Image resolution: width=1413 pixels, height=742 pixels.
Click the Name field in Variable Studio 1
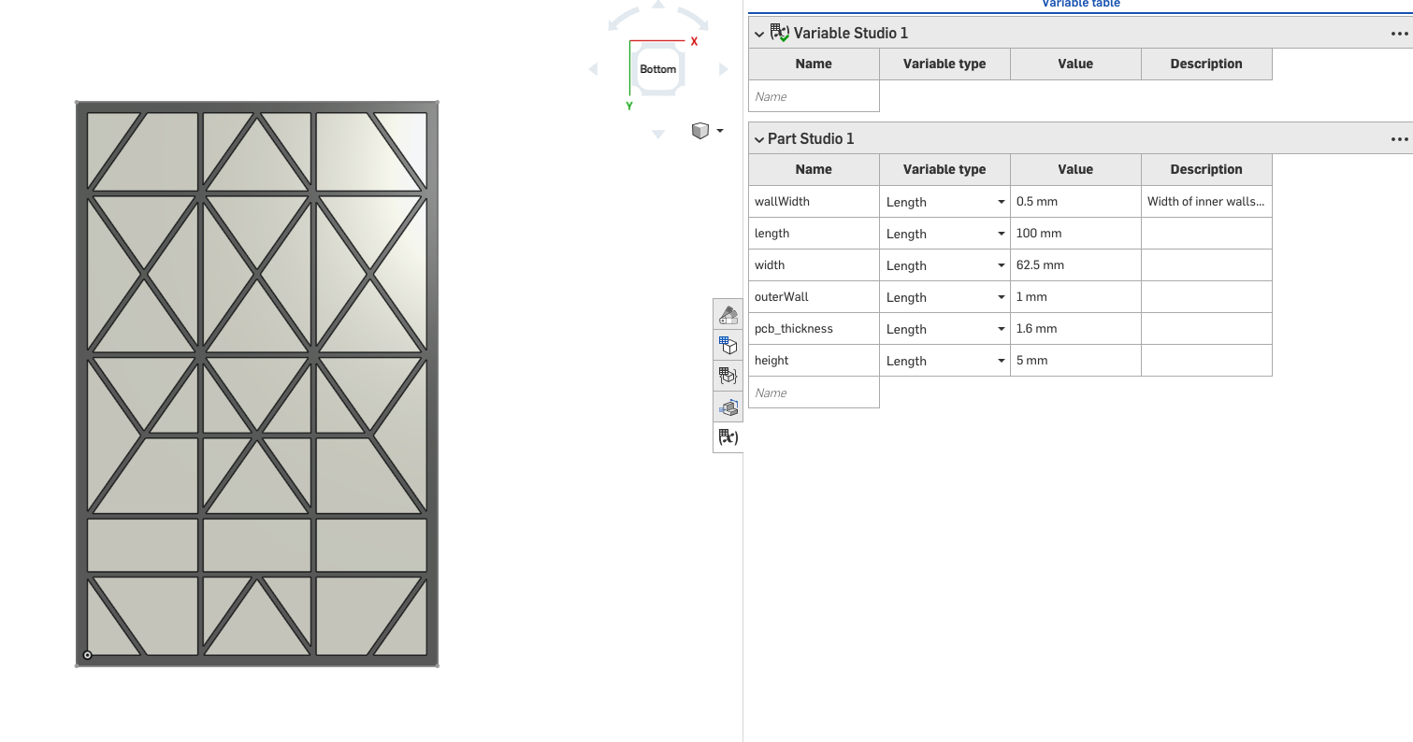tap(814, 96)
